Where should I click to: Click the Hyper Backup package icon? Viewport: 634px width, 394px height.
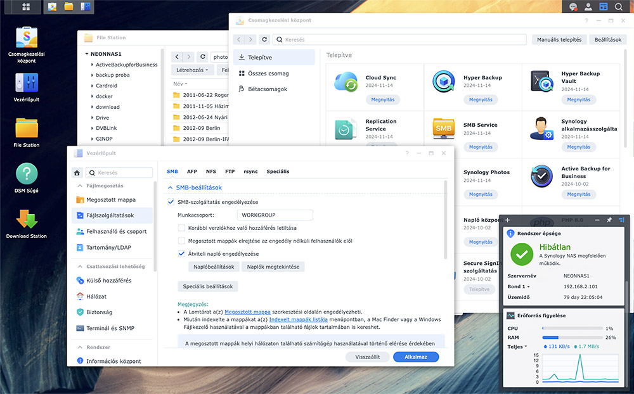[443, 82]
